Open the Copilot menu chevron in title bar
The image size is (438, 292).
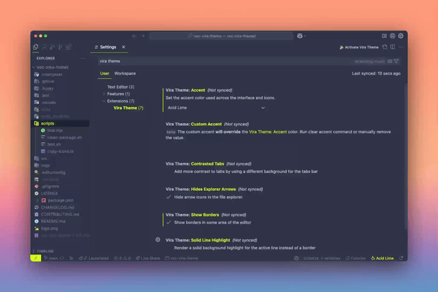[305, 36]
